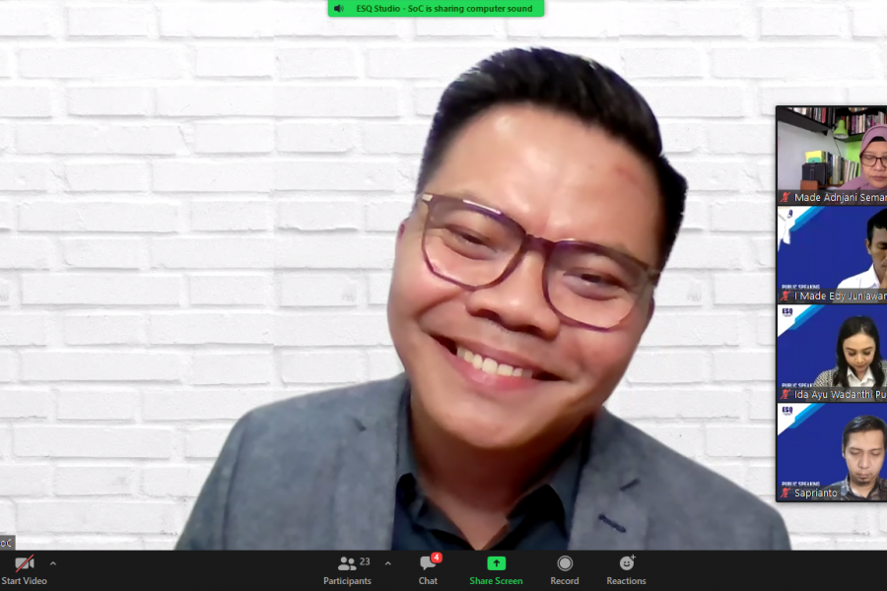887x591 pixels.
Task: Click muted mic icon beside Made Adnjani
Action: point(785,198)
